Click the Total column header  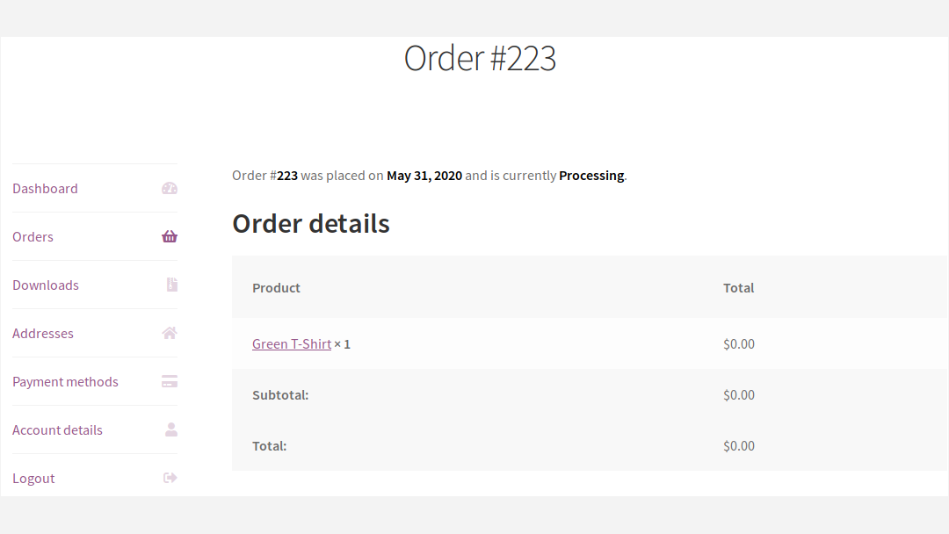[x=738, y=288]
